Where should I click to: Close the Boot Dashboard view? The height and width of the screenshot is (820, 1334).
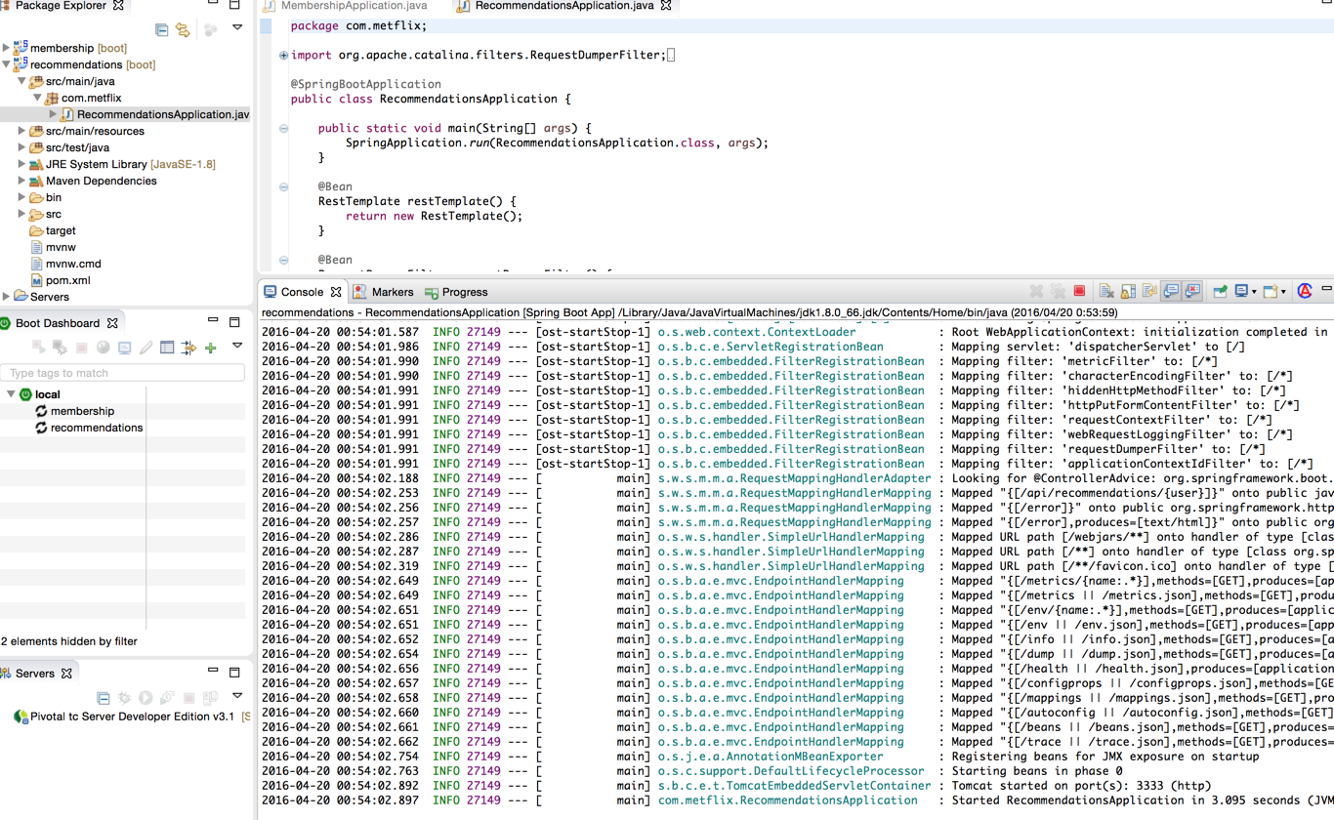pos(112,323)
